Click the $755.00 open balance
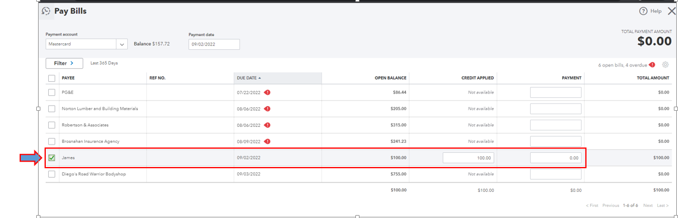The height and width of the screenshot is (218, 678). tap(398, 174)
